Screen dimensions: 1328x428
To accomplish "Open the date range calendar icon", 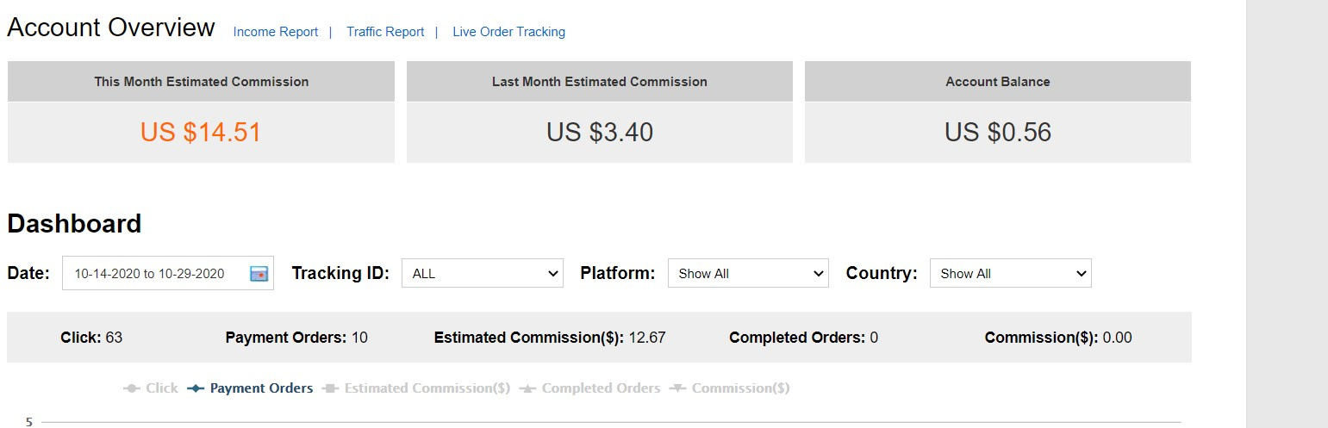I will (259, 274).
